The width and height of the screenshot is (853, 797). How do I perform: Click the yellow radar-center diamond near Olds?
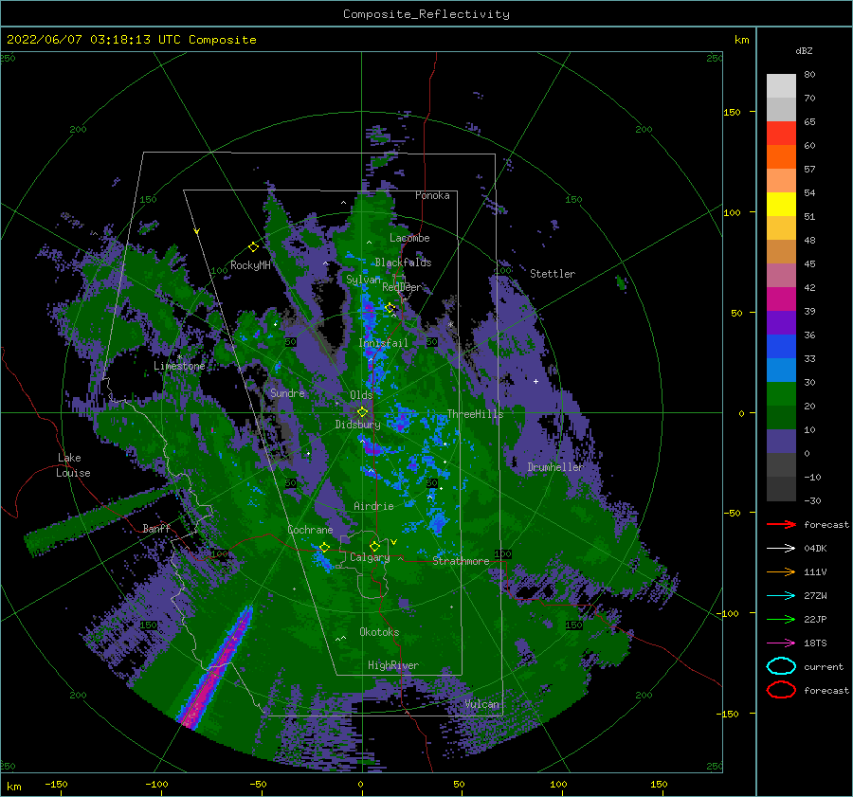click(x=362, y=412)
